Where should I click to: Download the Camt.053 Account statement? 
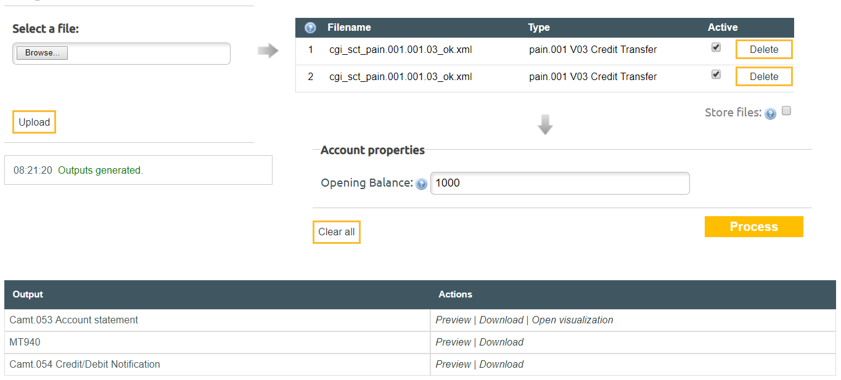501,320
